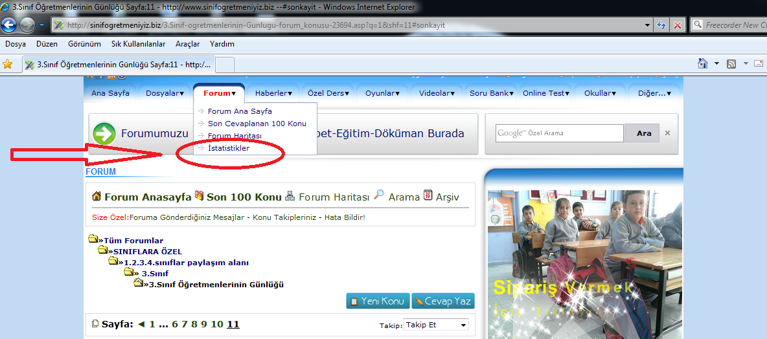Select İstatistikler from the Forum menu

(x=228, y=148)
